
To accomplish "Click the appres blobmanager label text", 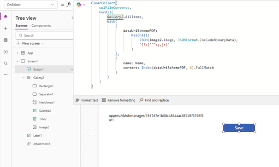I will tap(156, 118).
